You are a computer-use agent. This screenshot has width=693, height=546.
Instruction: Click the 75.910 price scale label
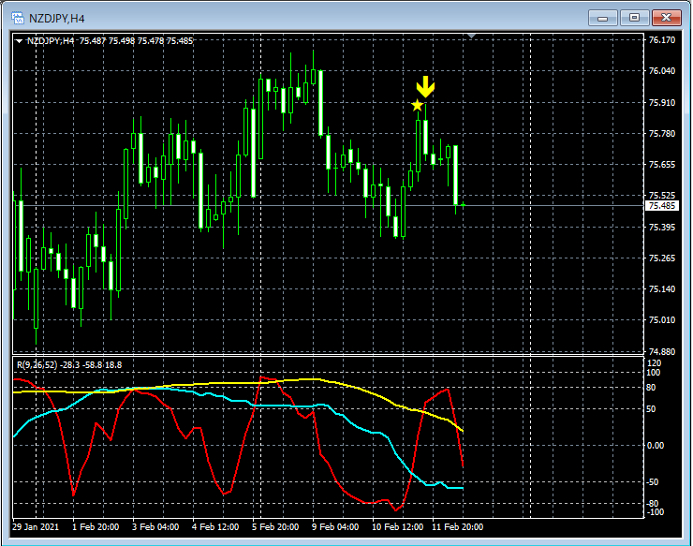pos(661,103)
